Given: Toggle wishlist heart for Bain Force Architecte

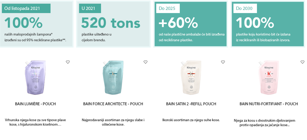Looking at the screenshot, I should [x=145, y=62].
